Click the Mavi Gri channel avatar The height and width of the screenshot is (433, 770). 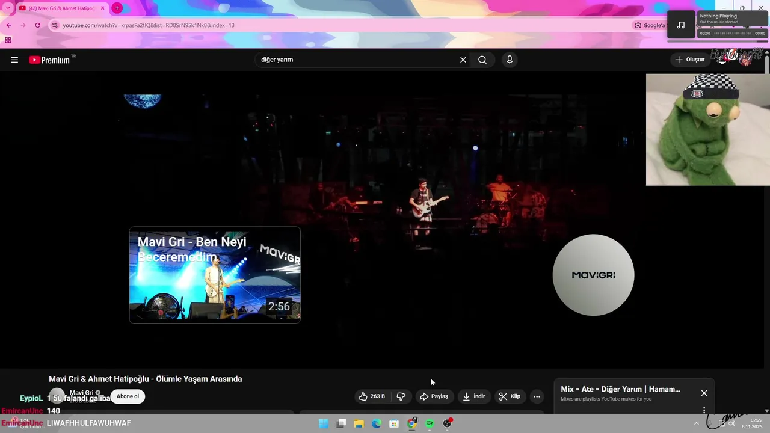pyautogui.click(x=57, y=396)
